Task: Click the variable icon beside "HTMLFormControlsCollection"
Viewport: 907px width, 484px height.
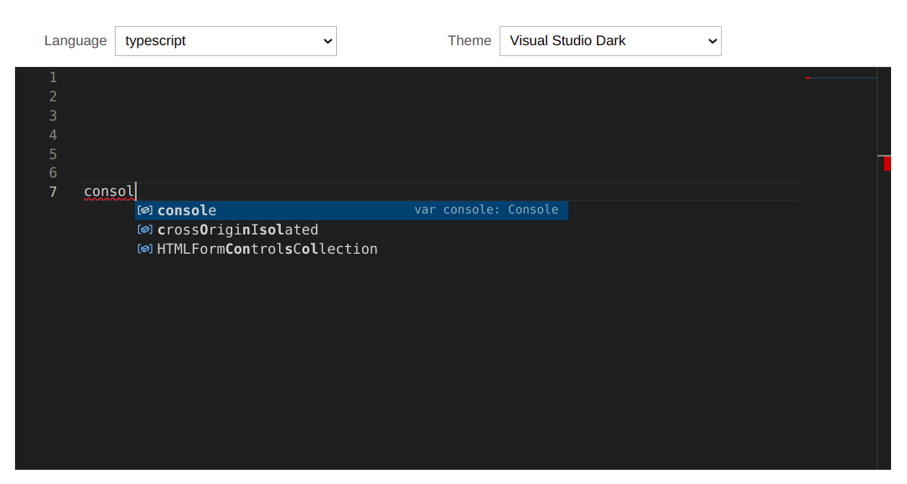Action: click(144, 249)
